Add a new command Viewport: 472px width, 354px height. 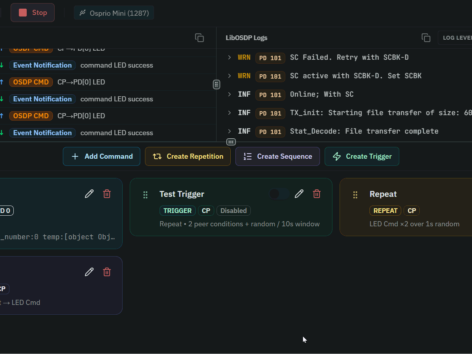coord(101,156)
